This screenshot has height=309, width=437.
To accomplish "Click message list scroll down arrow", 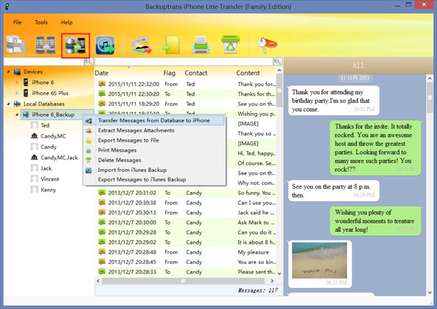I will (280, 274).
